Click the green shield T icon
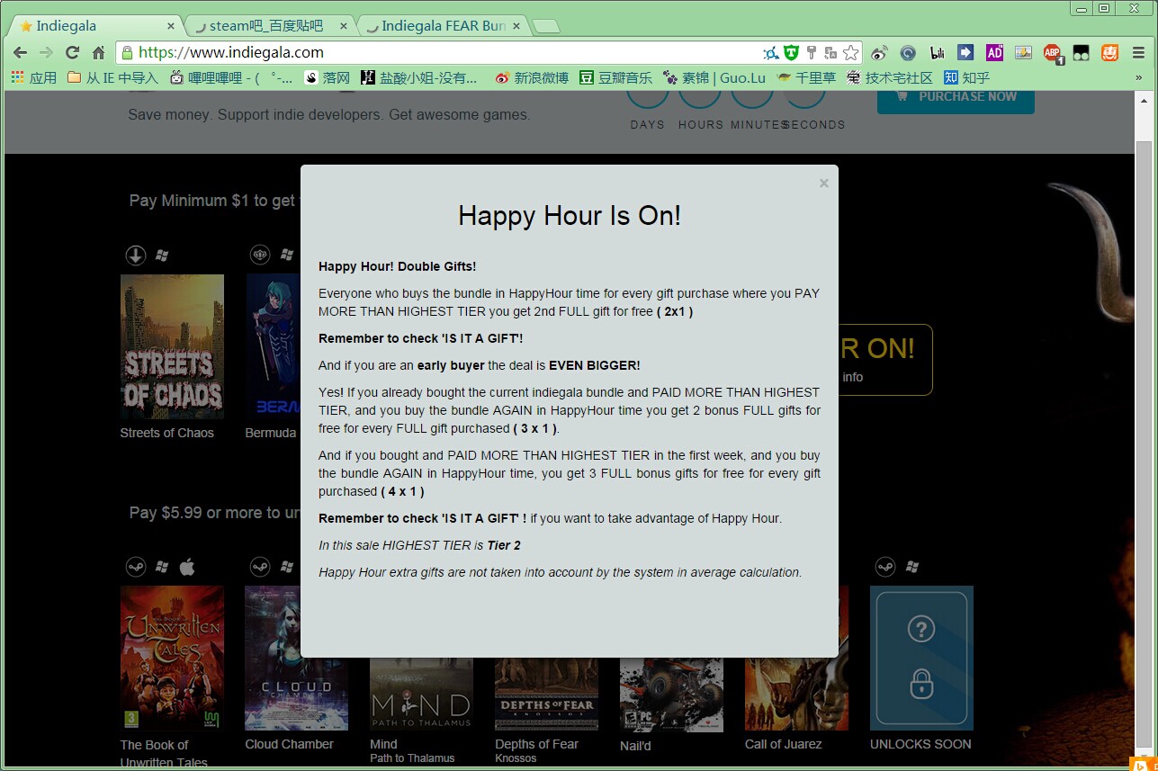 [791, 52]
